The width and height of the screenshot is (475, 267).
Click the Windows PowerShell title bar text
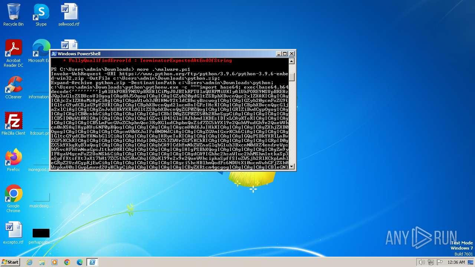[79, 54]
